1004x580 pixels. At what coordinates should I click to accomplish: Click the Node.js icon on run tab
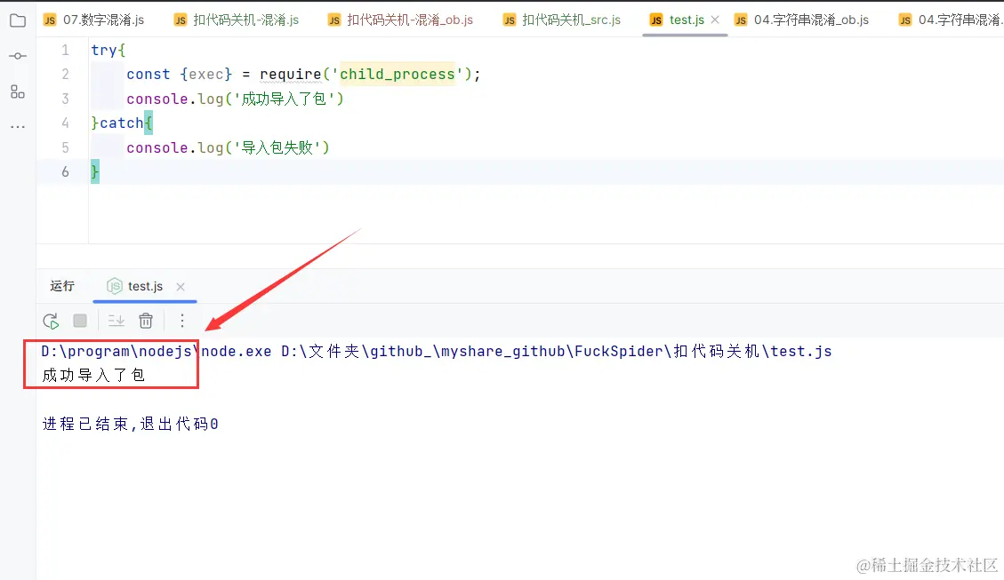tap(115, 286)
